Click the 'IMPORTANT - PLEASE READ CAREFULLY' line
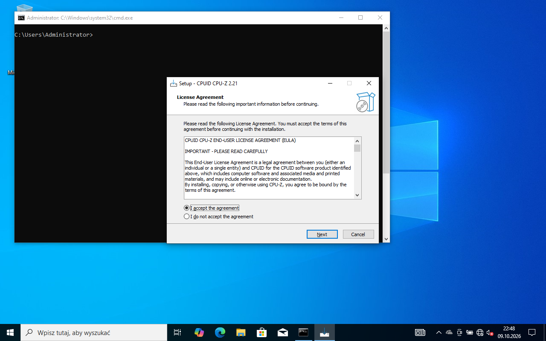The width and height of the screenshot is (546, 341). [226, 151]
